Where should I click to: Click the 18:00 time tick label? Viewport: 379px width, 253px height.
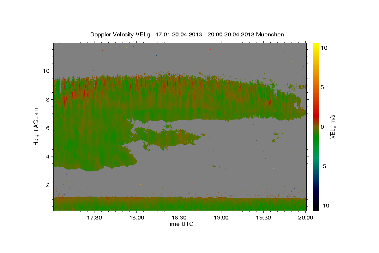(x=136, y=218)
